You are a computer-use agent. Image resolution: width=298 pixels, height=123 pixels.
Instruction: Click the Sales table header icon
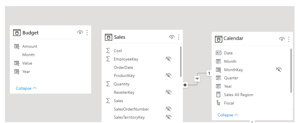(x=109, y=37)
